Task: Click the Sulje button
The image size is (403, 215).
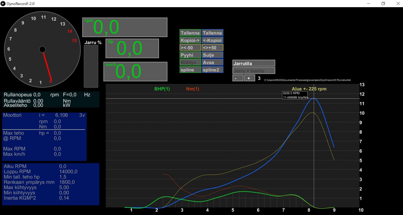Action: click(212, 55)
